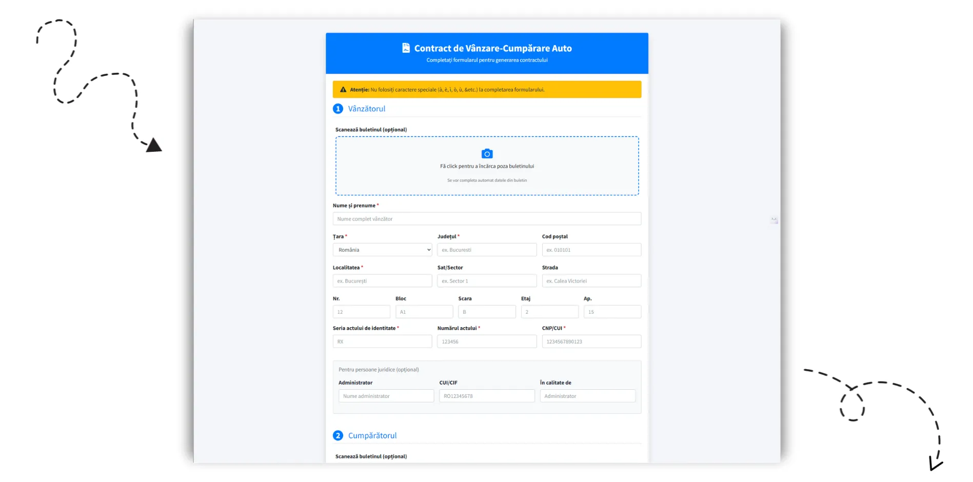Open the Țara country dropdown
The width and height of the screenshot is (973, 482).
pos(383,250)
